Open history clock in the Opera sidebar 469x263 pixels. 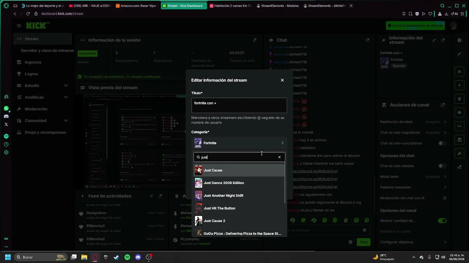point(6,144)
